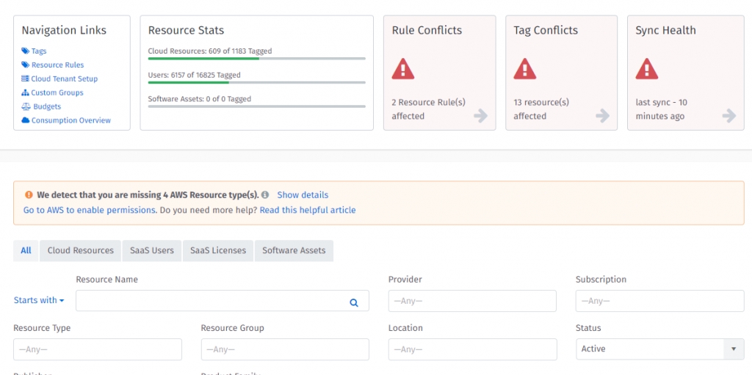Follow the Go to AWS to enable permissions link
Viewport: 752px width, 375px height.
tap(90, 210)
